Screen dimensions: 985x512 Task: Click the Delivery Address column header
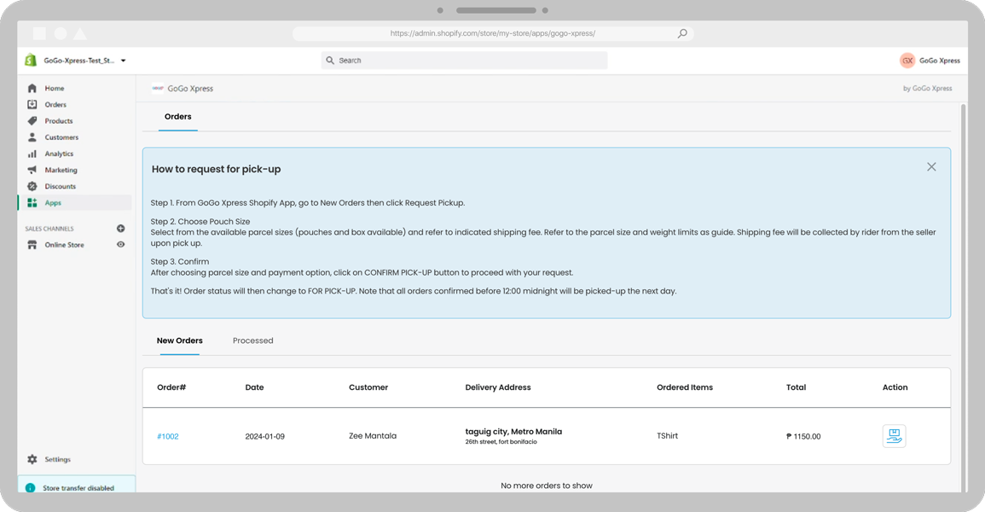pos(497,387)
